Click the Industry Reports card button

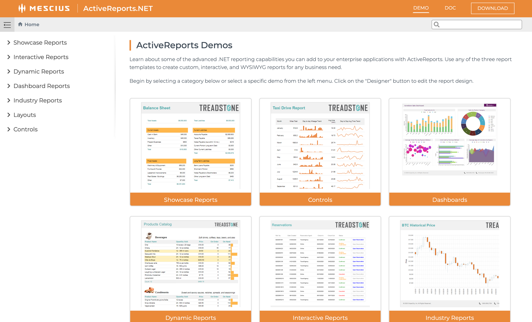450,317
